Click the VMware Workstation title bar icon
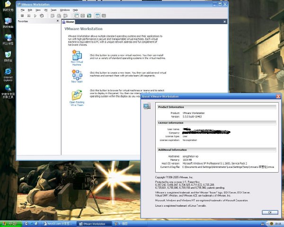The image size is (284, 227). (19, 4)
